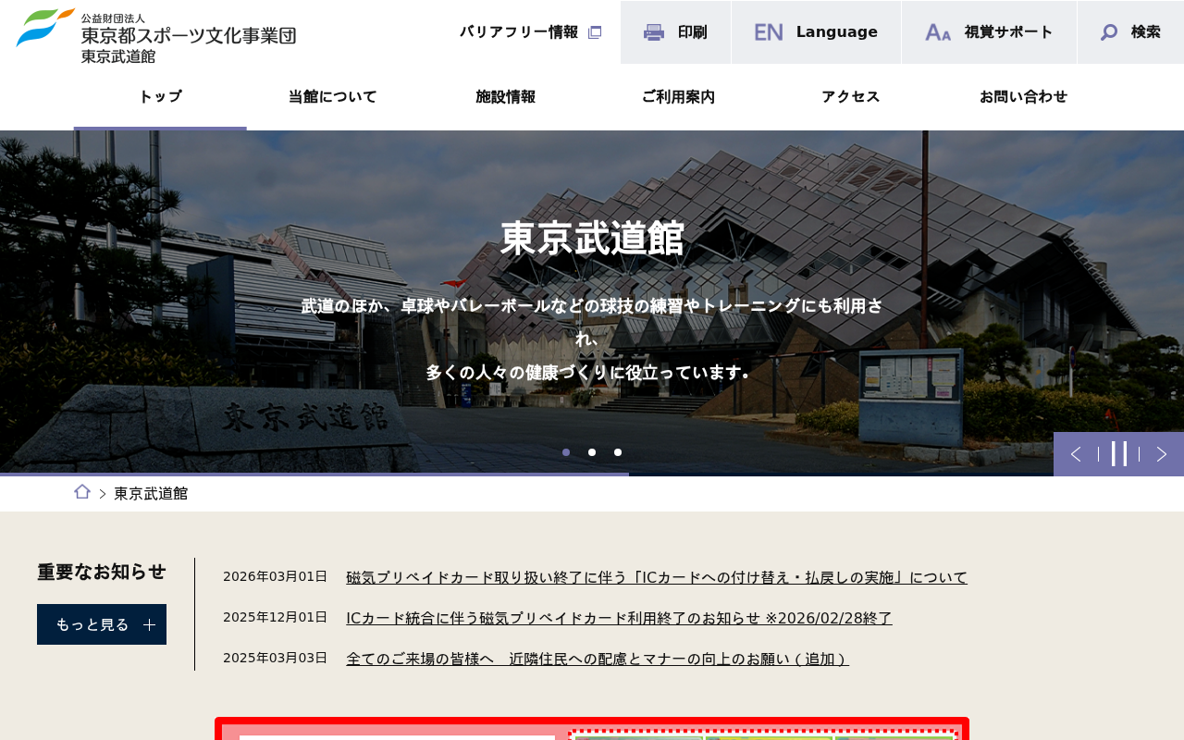Show previous slide with left arrow
Screen dimensions: 1184x740
coord(1076,454)
